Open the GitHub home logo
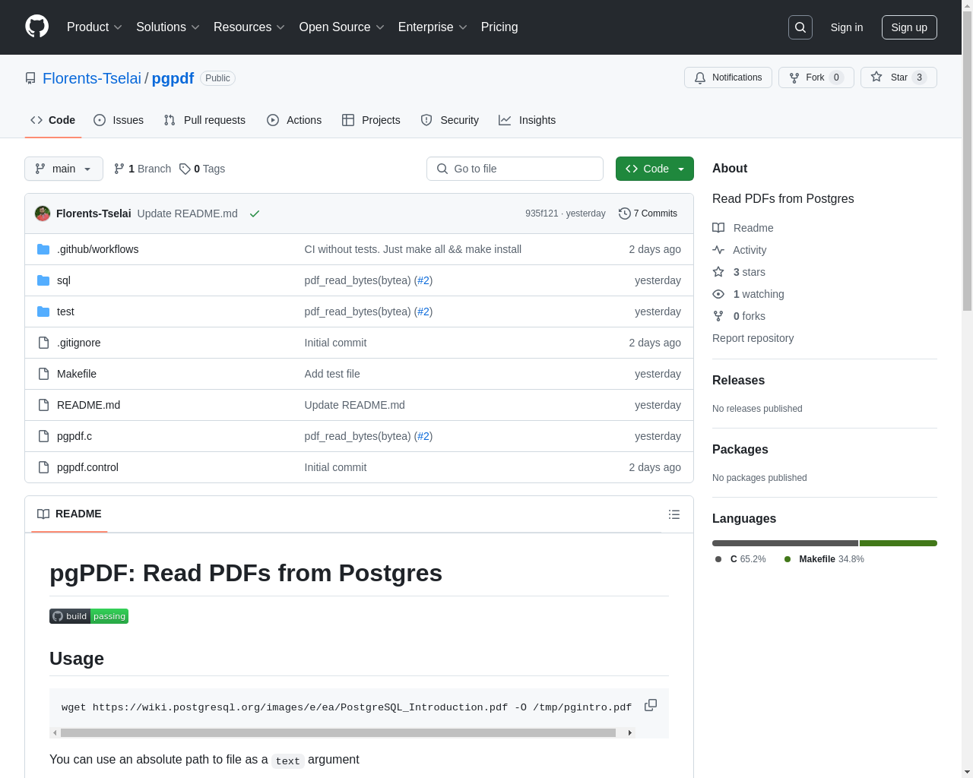 [36, 27]
